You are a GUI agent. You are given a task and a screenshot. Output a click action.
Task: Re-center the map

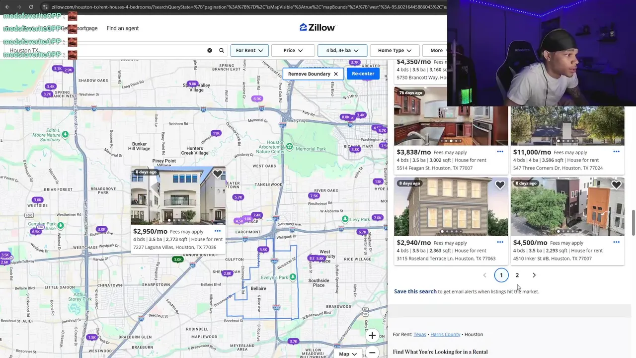point(363,74)
